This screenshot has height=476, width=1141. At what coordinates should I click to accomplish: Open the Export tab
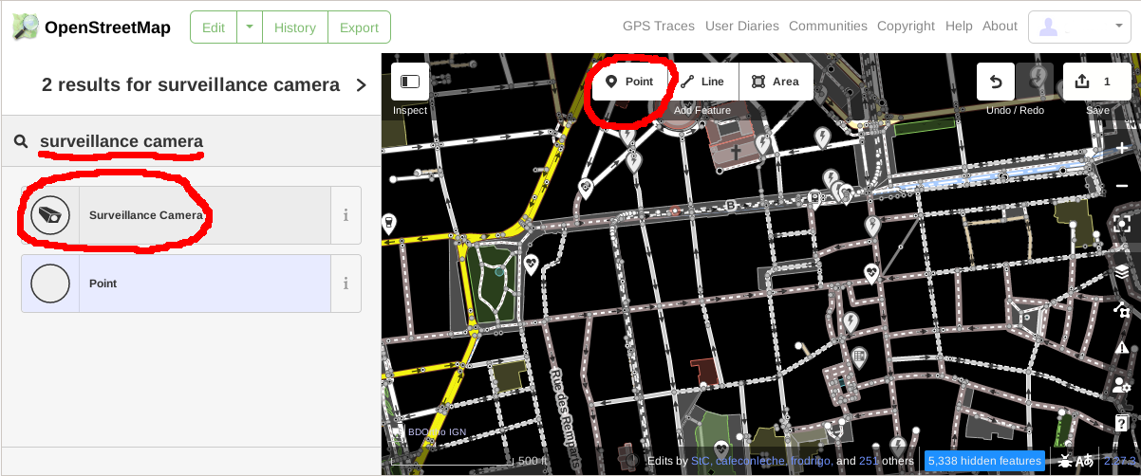[359, 27]
